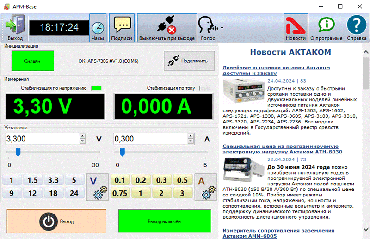Toggle the Новости news panel button

(296, 28)
